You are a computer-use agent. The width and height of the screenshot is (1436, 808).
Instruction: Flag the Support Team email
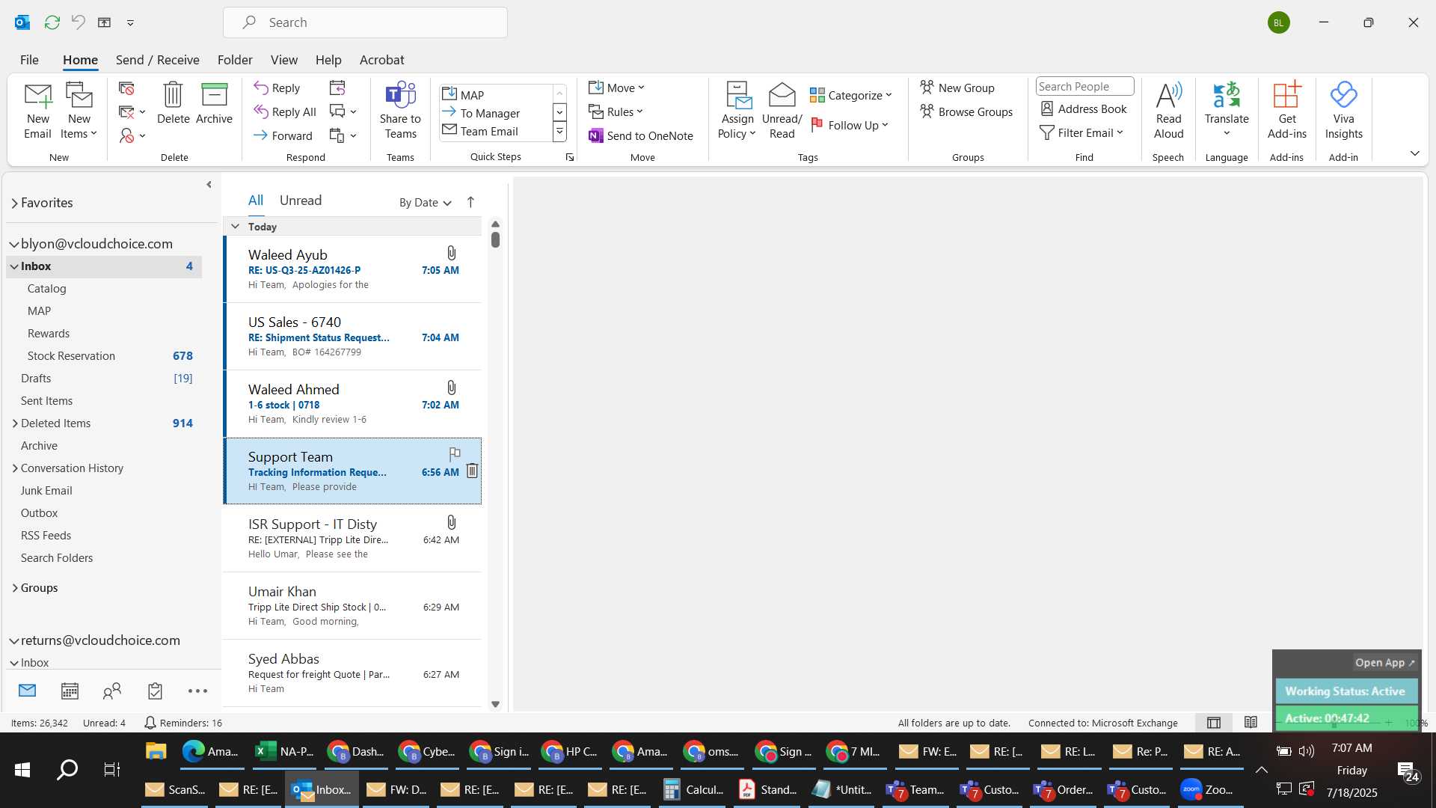coord(454,453)
